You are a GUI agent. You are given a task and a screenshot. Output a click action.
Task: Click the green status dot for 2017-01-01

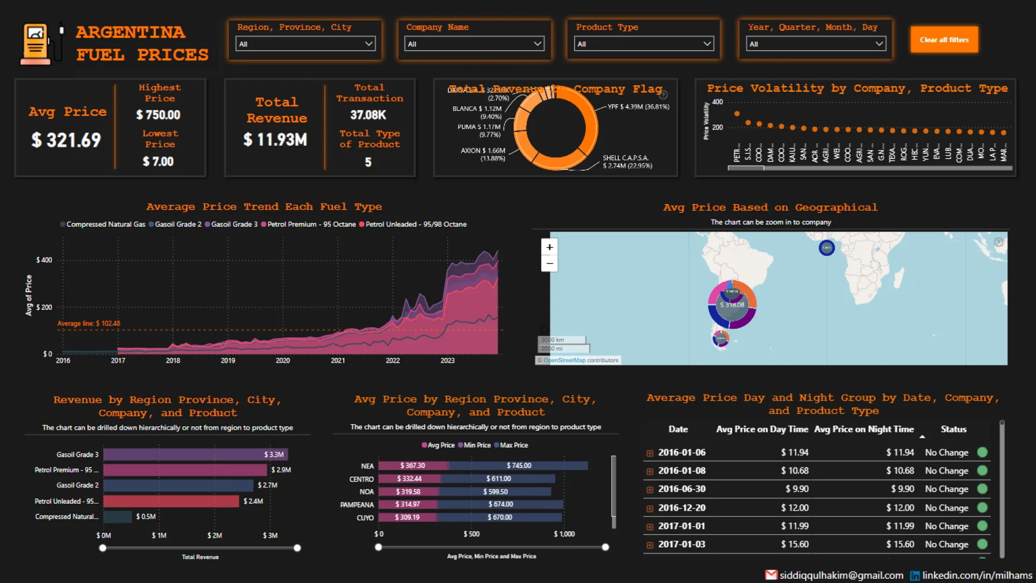(983, 526)
